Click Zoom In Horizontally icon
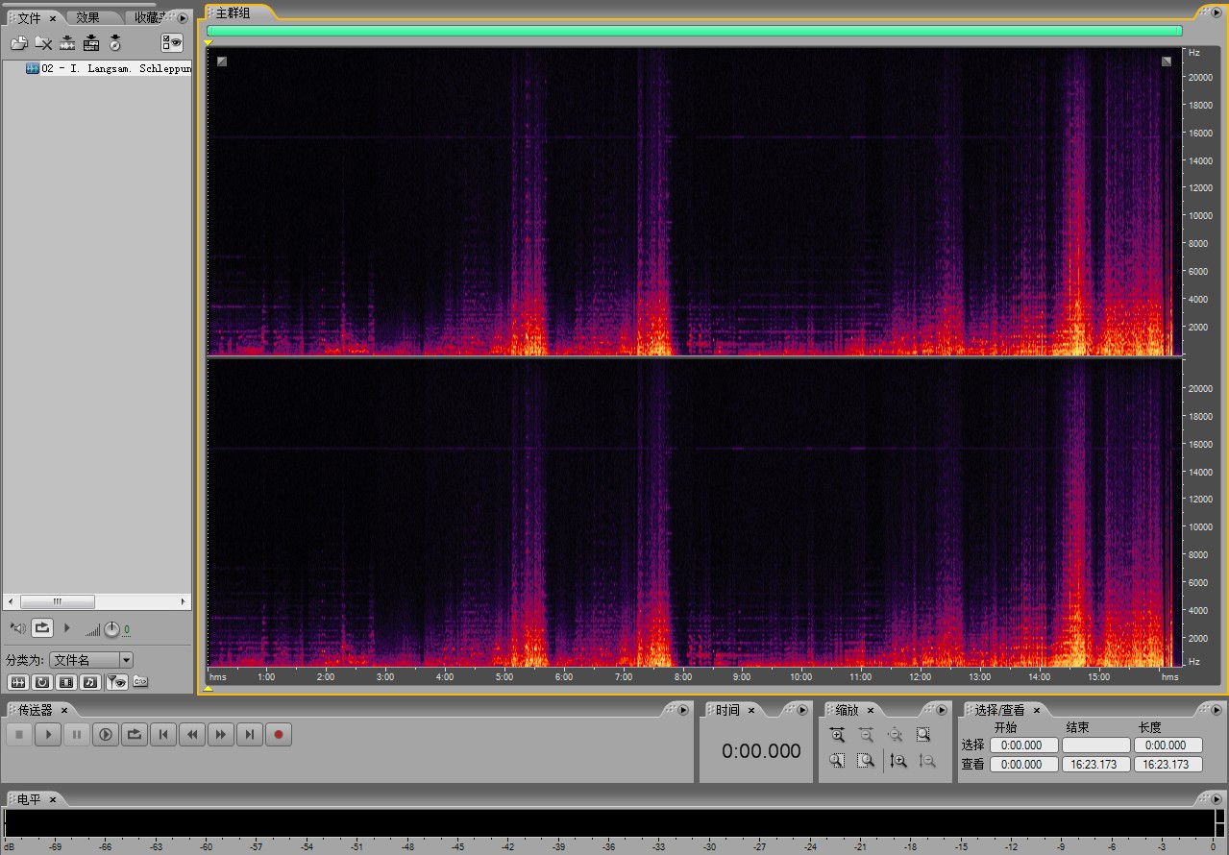Screen dimensions: 1229x855 (838, 735)
